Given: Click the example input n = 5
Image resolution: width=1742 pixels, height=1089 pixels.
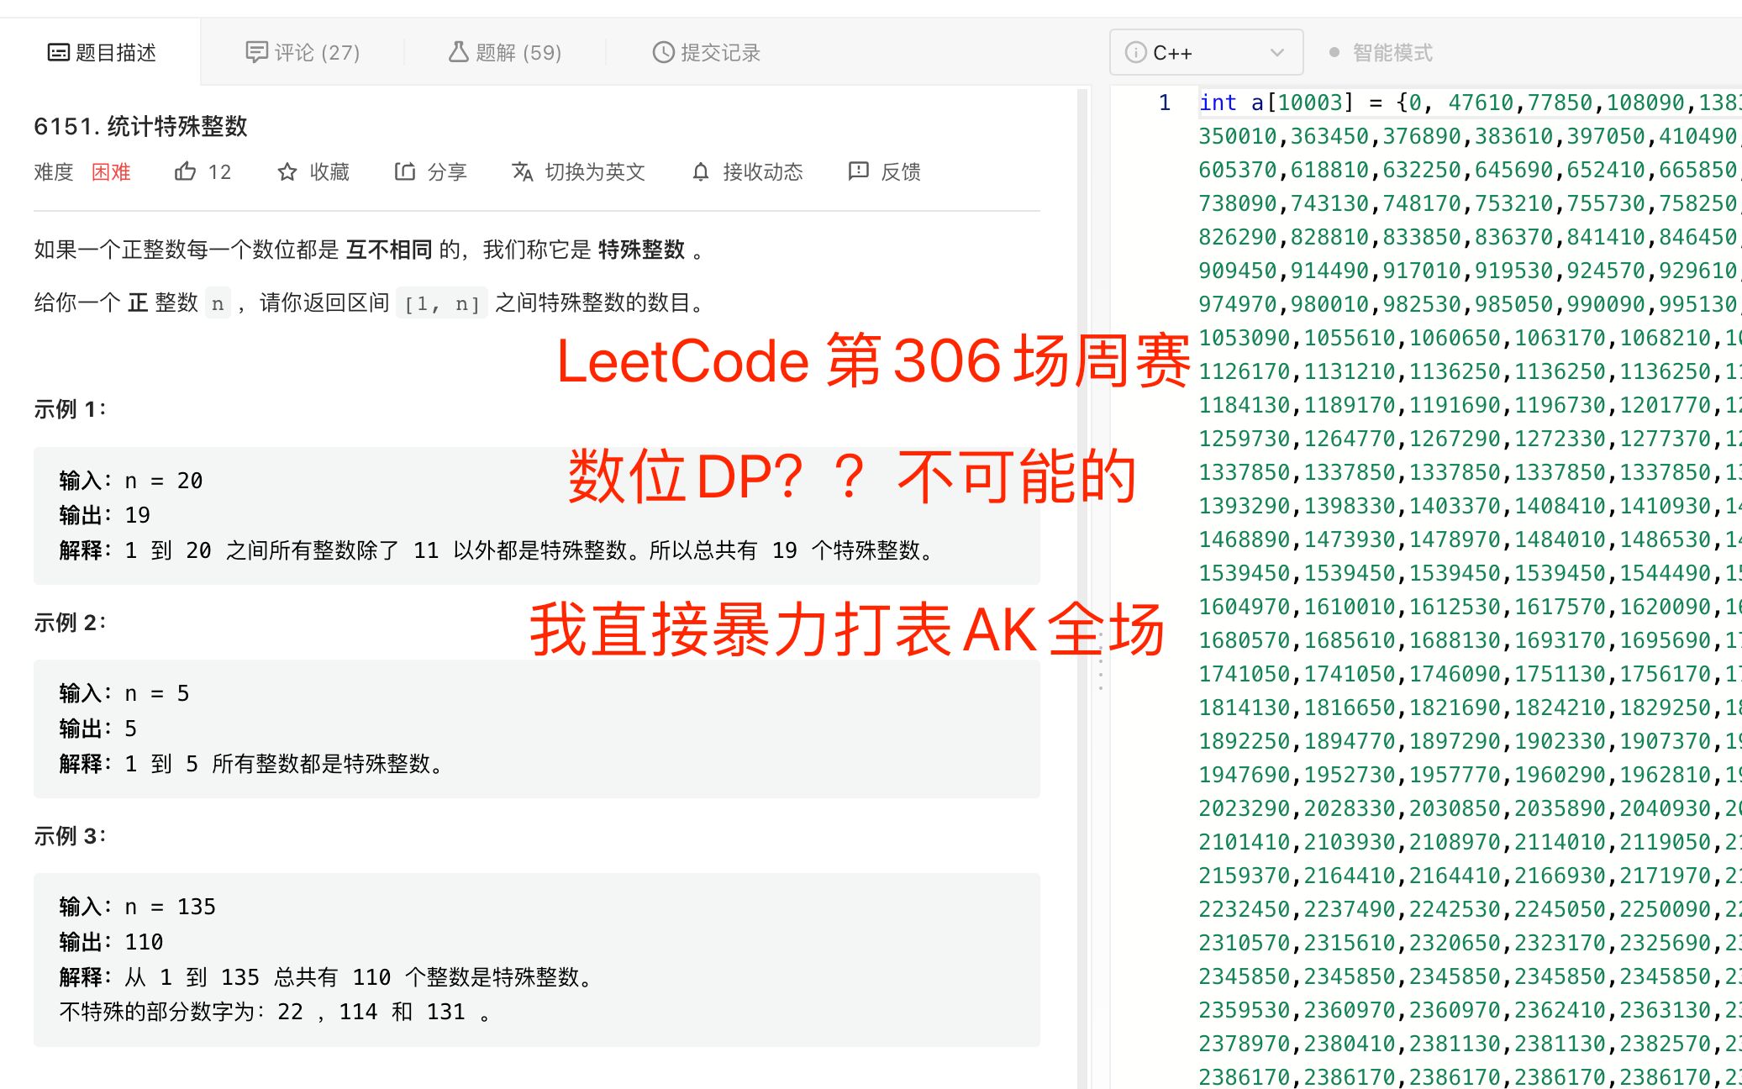Looking at the screenshot, I should [124, 693].
